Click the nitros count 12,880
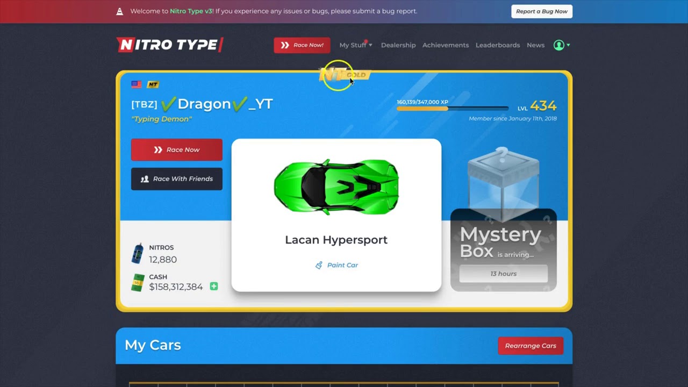Image resolution: width=688 pixels, height=387 pixels. point(163,260)
